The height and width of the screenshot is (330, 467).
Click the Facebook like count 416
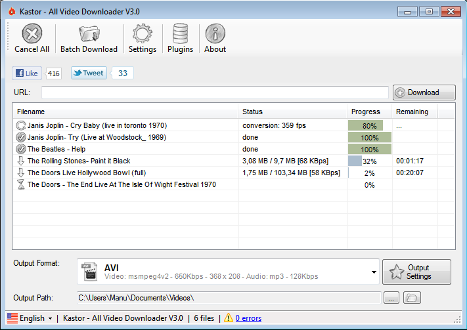(54, 73)
